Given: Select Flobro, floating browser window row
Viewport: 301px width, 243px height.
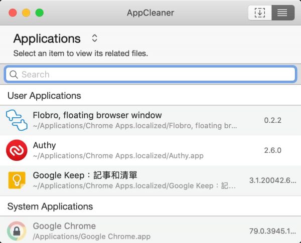Looking at the screenshot, I should pos(150,120).
